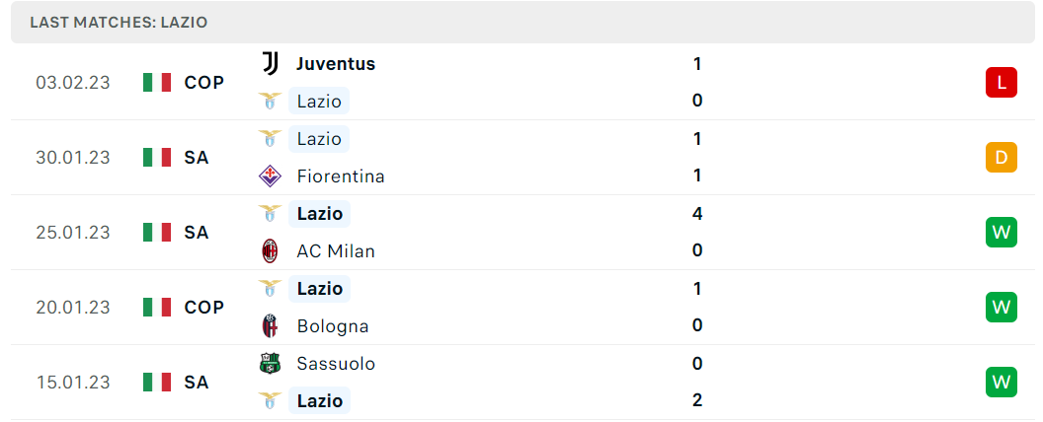Click the green W badge for the Sassuolo match
Screen dimensions: 1043x422
pyautogui.click(x=1002, y=383)
